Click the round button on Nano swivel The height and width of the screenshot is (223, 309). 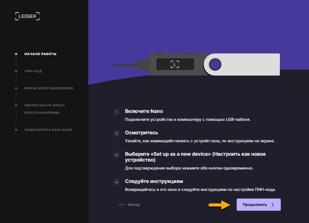[215, 64]
